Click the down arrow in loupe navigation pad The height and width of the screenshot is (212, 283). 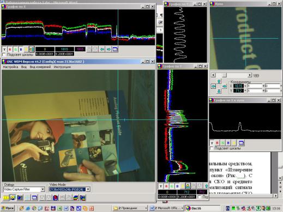[x=219, y=91]
